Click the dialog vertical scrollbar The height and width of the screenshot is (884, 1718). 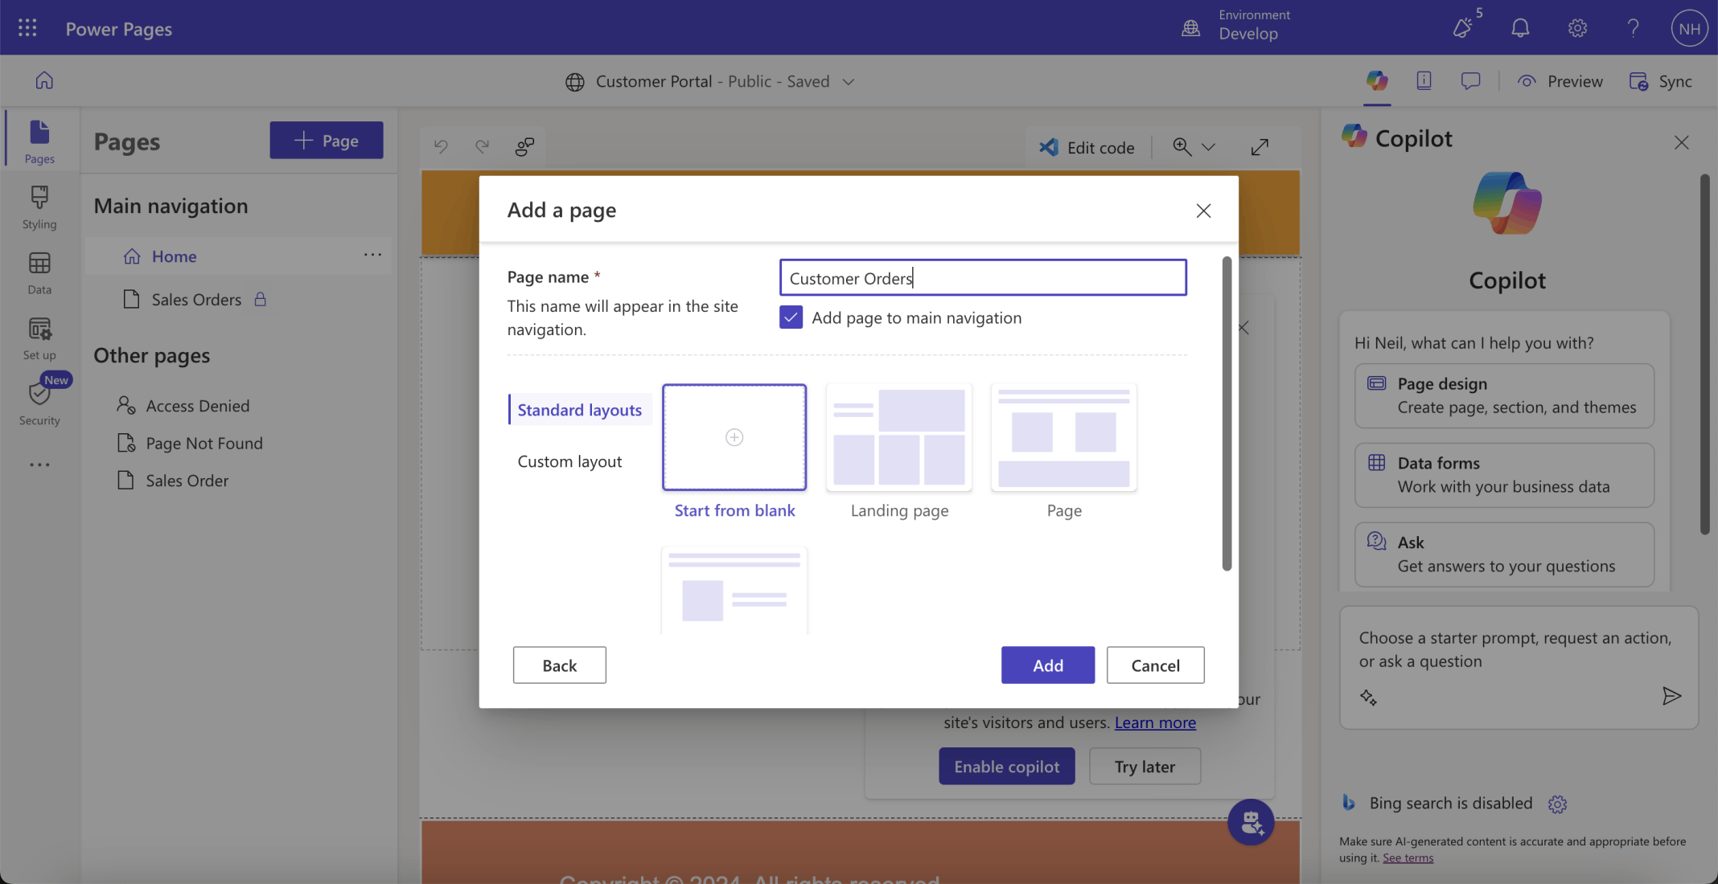coord(1227,414)
